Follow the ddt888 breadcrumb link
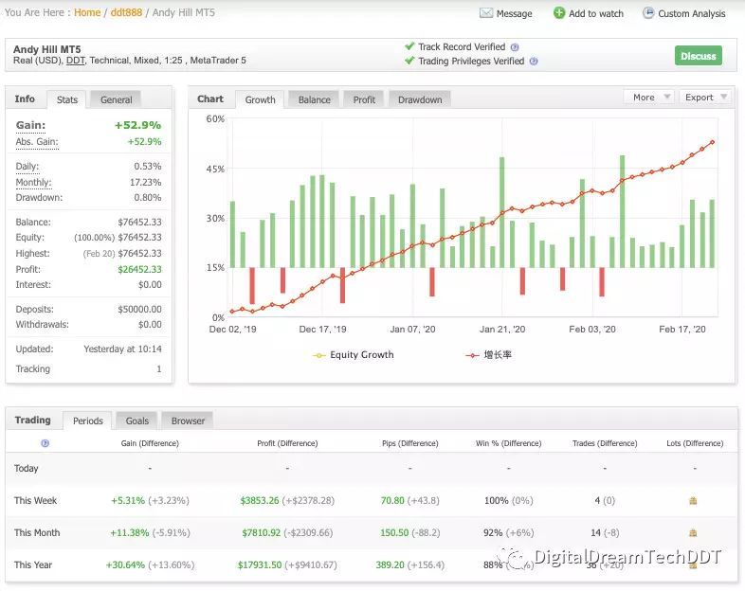Screen dimensions: 745x591 pyautogui.click(x=126, y=13)
